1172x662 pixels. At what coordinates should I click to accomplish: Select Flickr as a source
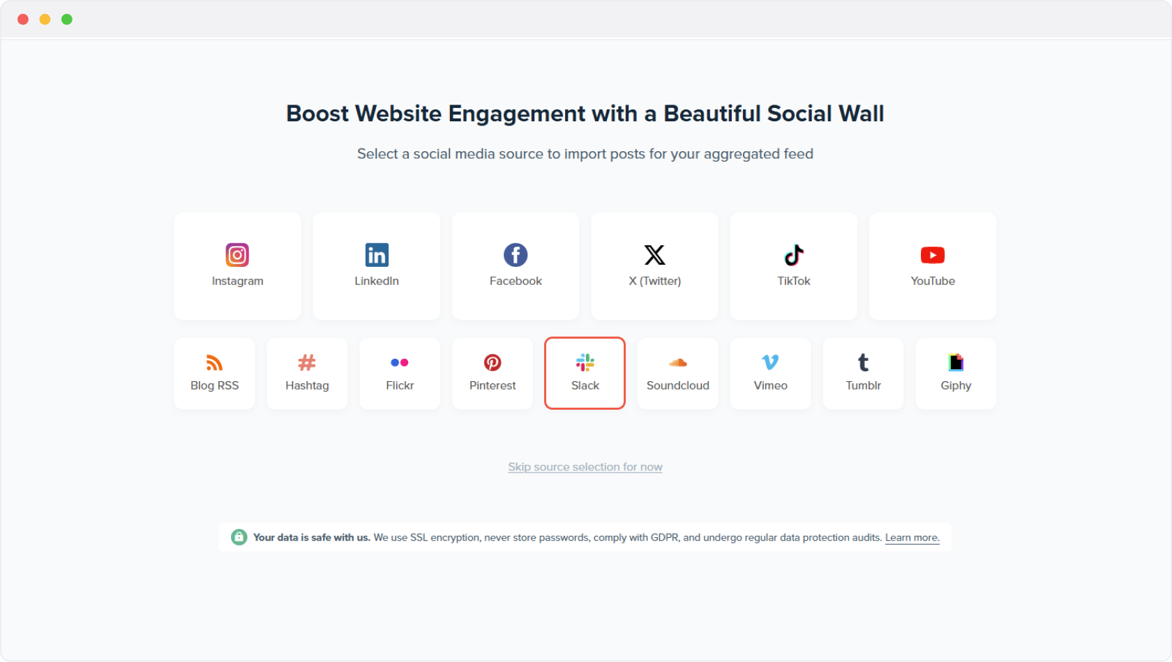pos(400,374)
